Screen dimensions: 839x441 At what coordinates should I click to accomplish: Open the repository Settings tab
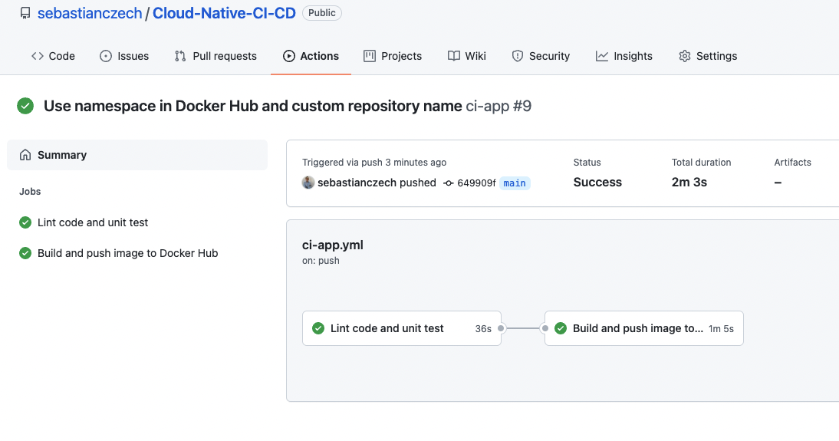tap(708, 56)
